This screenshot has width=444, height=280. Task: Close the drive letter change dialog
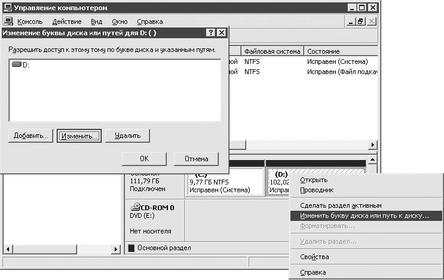(x=221, y=32)
